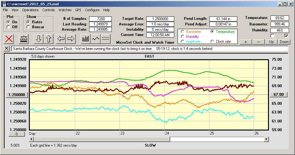
Task: Open the View menu
Action: coord(15,10)
